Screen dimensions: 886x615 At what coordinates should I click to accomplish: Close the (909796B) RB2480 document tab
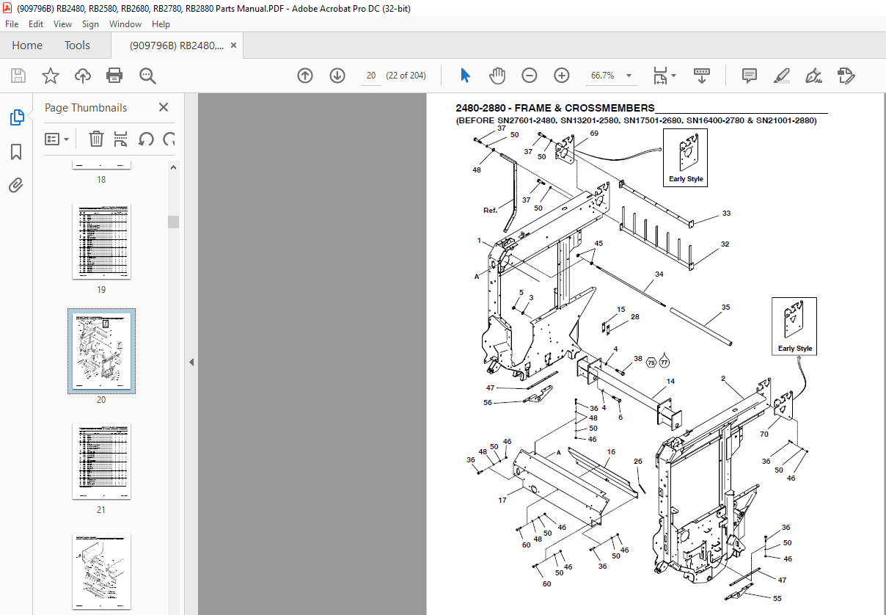point(233,46)
